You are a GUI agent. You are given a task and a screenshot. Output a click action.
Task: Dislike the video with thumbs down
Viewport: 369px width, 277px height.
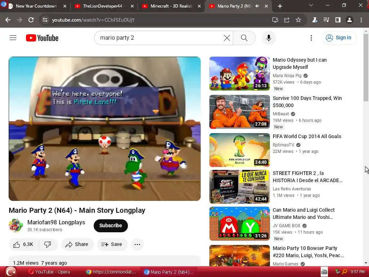48,244
